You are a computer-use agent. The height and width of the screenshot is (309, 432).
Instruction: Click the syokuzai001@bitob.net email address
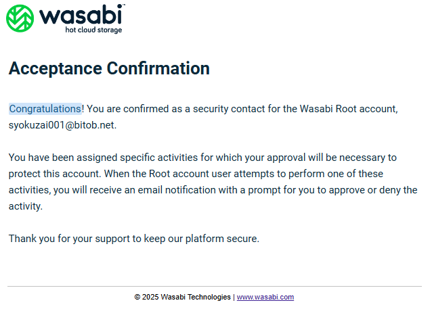62,125
